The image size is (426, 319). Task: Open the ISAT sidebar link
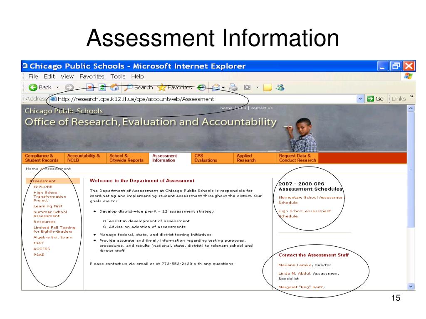38,243
